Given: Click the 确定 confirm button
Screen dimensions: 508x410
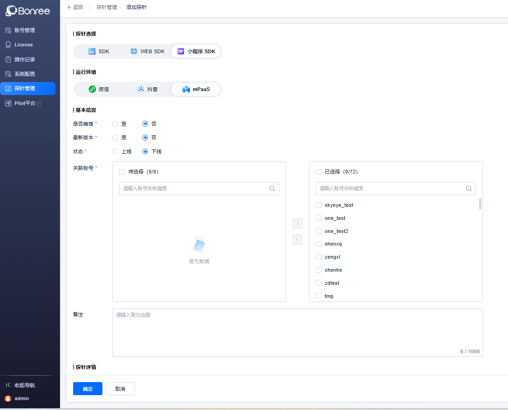Looking at the screenshot, I should tap(88, 389).
